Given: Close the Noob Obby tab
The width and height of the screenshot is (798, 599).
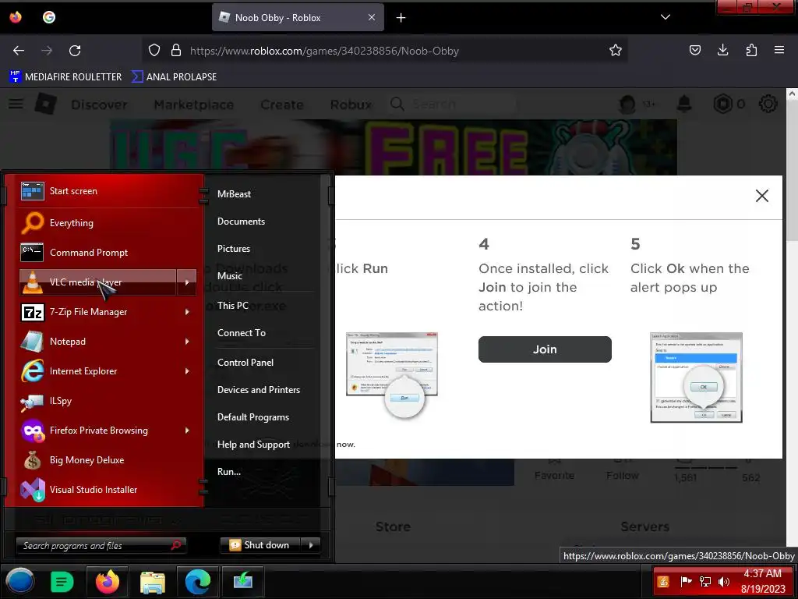Looking at the screenshot, I should pos(372,17).
